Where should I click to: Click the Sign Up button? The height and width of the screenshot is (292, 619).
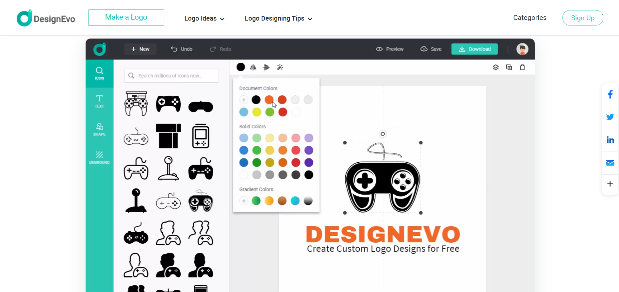(583, 18)
